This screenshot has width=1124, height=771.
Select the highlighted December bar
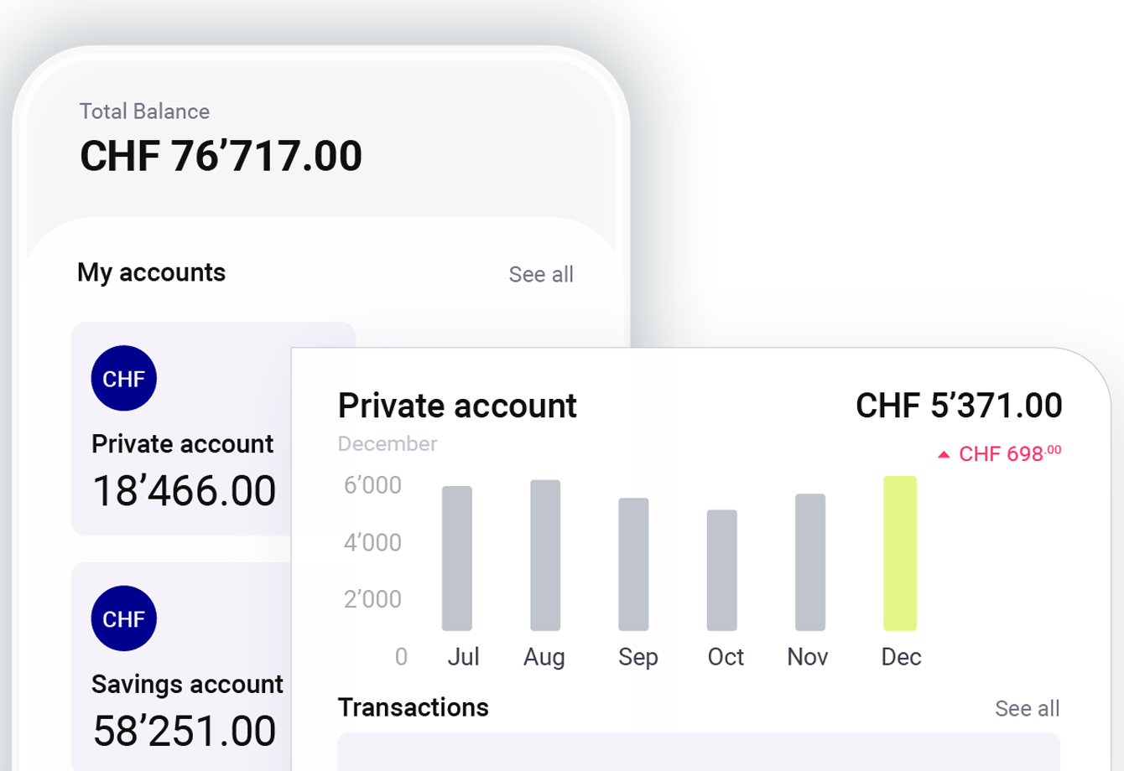900,553
